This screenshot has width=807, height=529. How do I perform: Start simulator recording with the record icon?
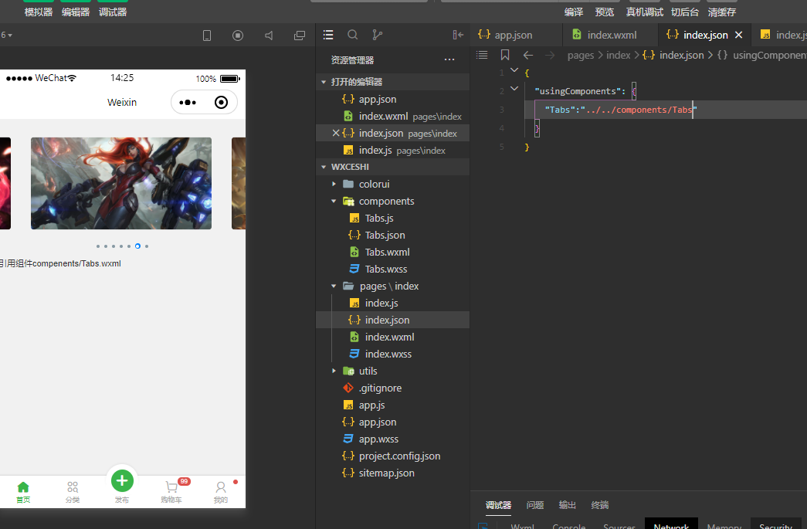tap(238, 36)
